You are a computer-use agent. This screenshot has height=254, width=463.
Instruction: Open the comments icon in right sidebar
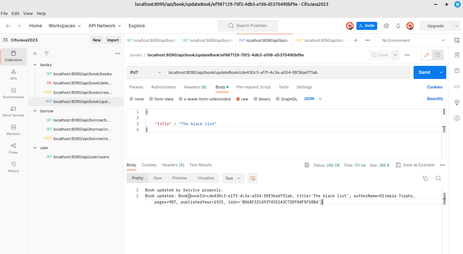(457, 71)
